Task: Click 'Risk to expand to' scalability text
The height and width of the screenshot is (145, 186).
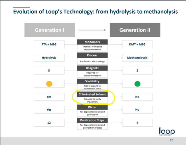Action: (x=92, y=86)
